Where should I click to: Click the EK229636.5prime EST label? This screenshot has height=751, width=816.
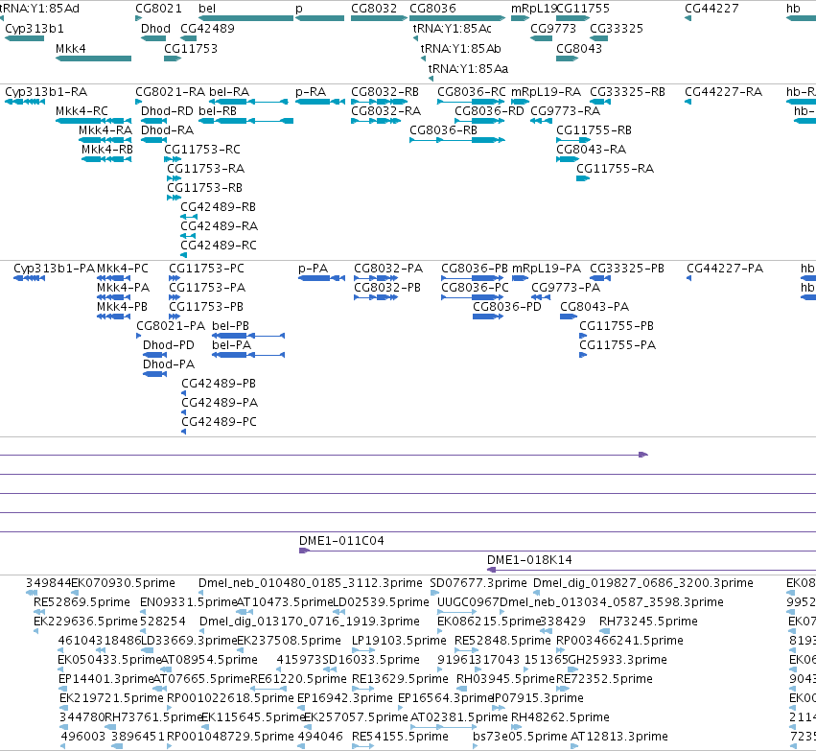(x=86, y=622)
